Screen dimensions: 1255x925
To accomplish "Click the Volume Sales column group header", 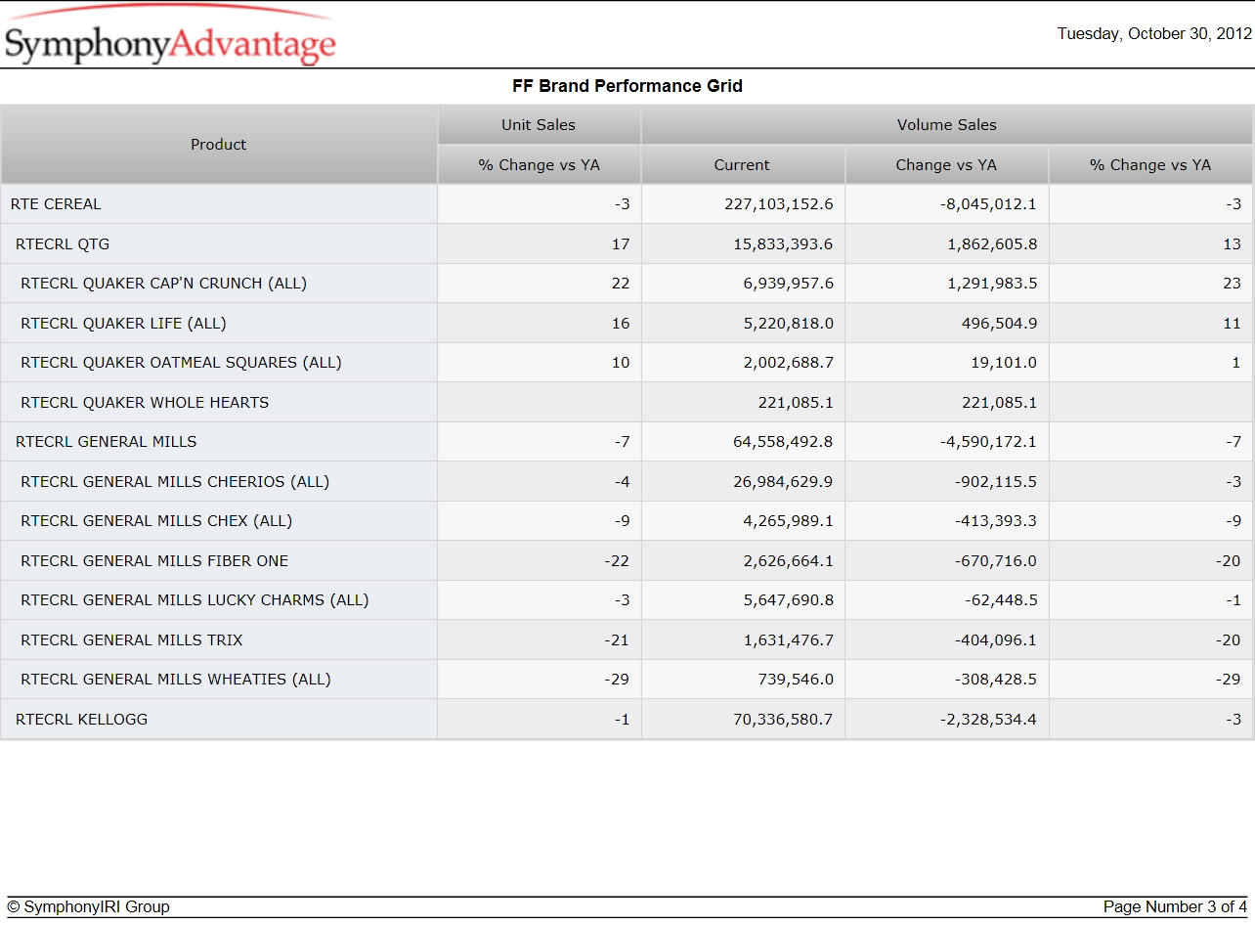I will tap(947, 125).
